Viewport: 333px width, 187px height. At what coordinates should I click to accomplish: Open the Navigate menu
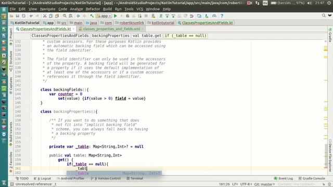47,9
